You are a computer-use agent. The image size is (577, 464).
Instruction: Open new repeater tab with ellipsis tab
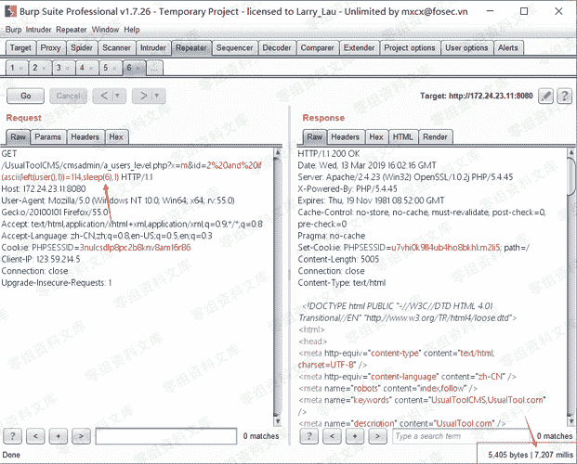click(152, 68)
